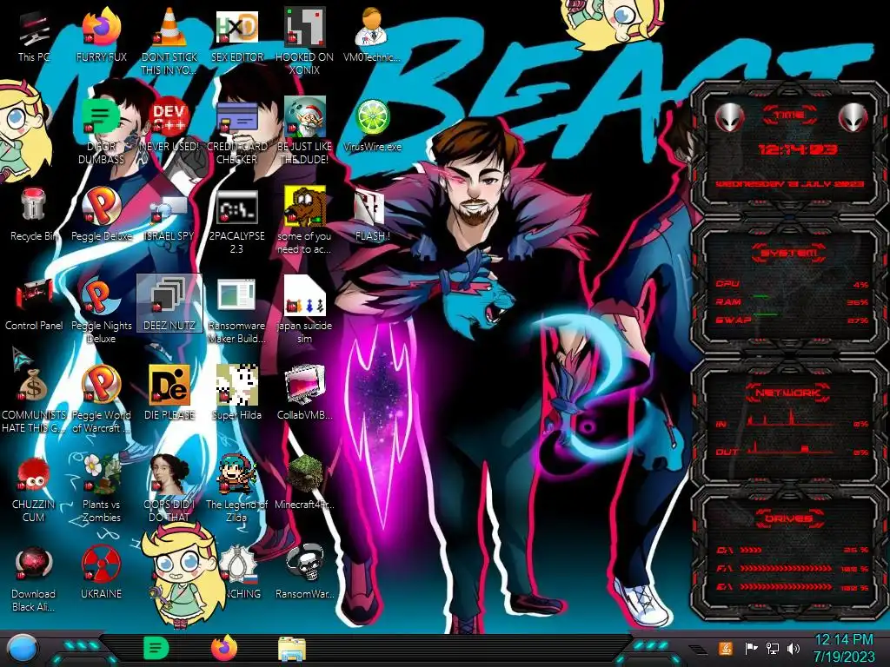Select The Legend of Zilda icon
Screen dimensions: 890x667
(x=236, y=488)
